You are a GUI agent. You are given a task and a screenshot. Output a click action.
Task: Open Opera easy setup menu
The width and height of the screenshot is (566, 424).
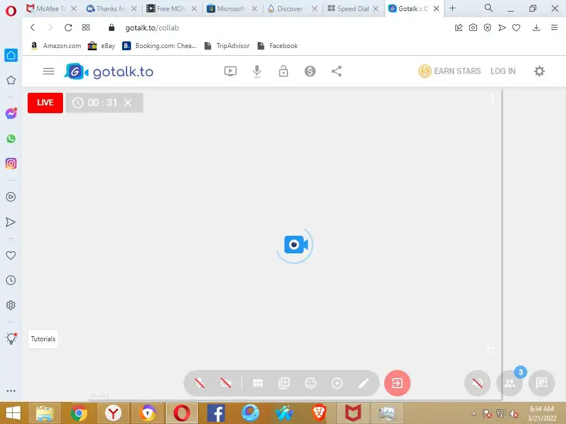pyautogui.click(x=554, y=28)
